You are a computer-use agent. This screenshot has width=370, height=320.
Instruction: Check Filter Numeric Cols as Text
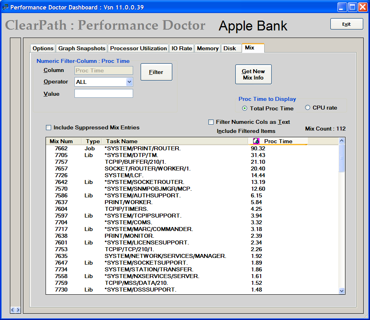(x=211, y=122)
